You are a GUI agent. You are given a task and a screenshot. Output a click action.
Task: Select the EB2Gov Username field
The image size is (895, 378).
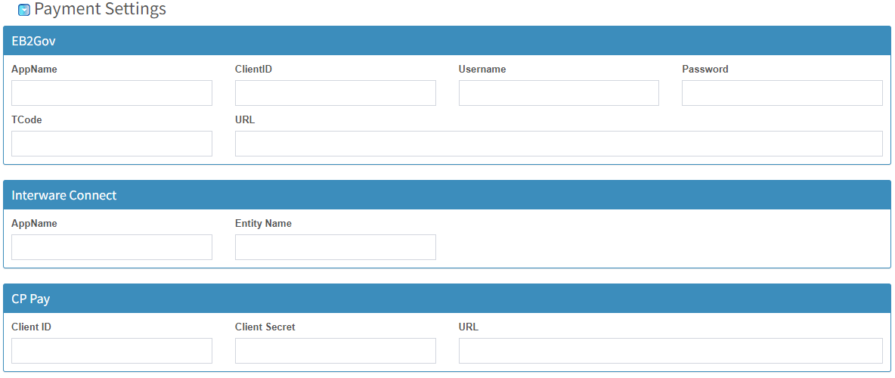click(x=559, y=93)
